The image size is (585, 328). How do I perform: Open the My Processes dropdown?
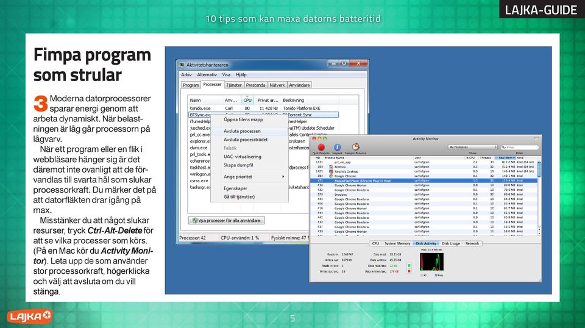point(473,148)
